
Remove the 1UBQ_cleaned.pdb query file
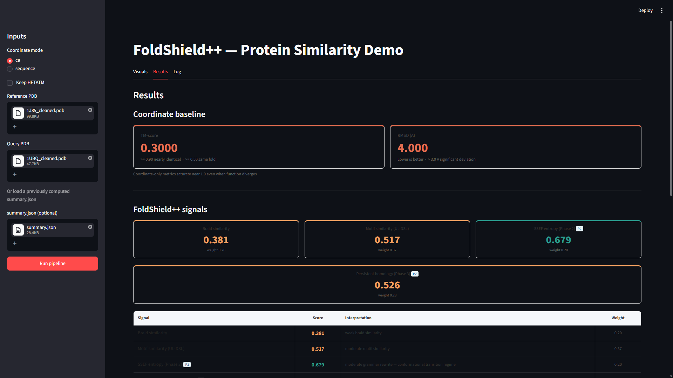(90, 158)
